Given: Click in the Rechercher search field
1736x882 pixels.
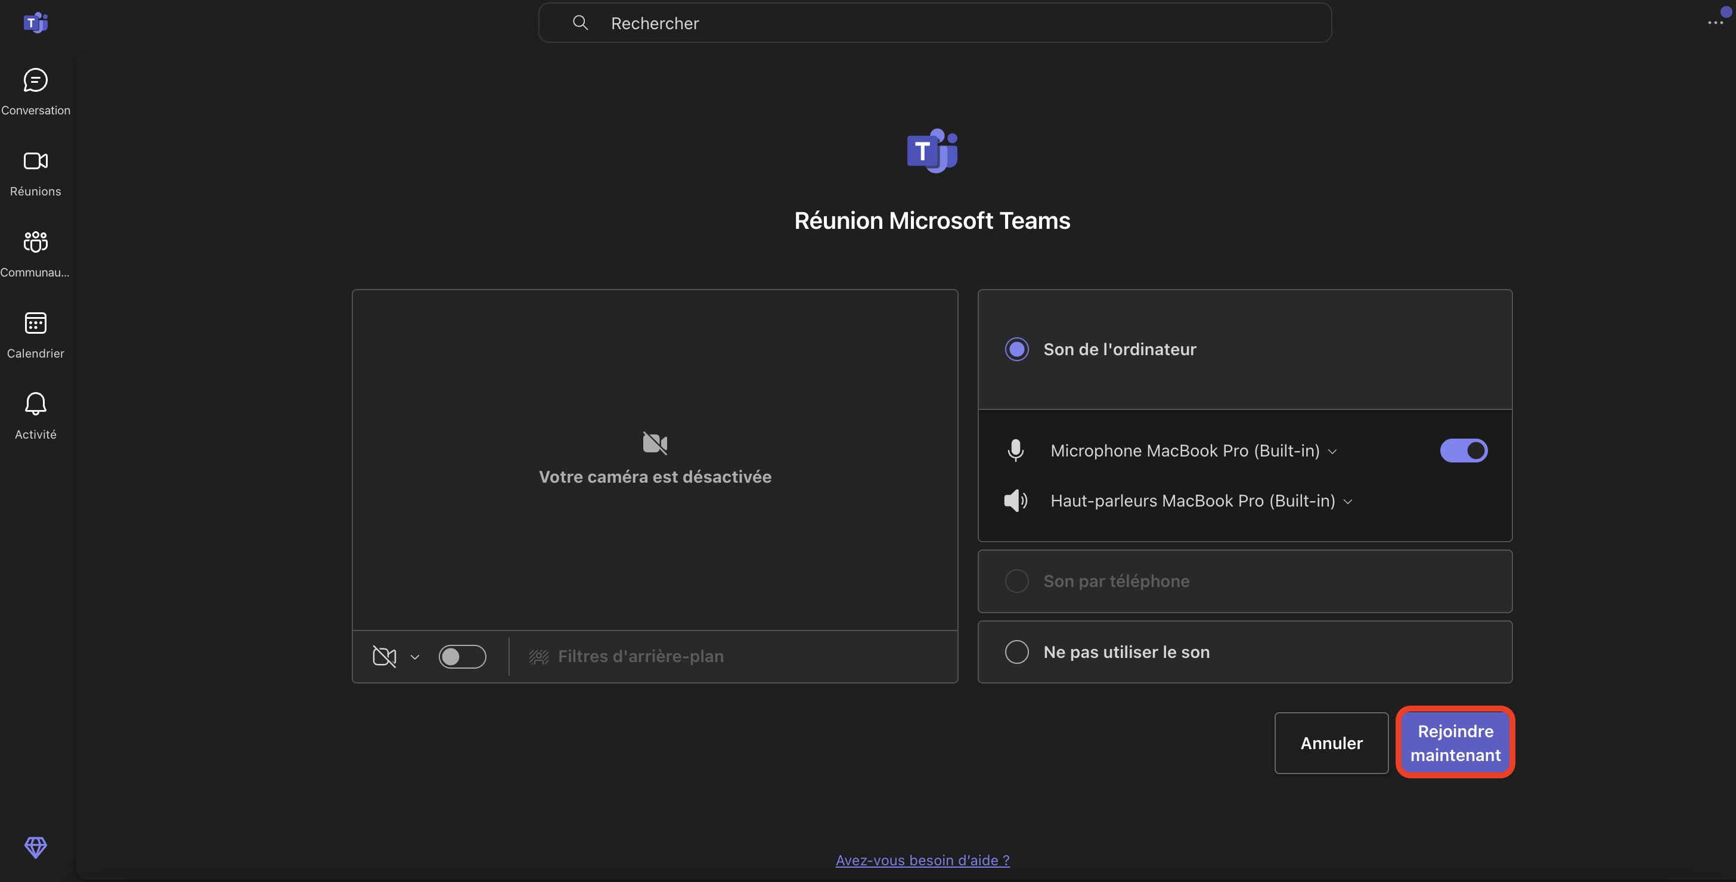Looking at the screenshot, I should (x=934, y=24).
